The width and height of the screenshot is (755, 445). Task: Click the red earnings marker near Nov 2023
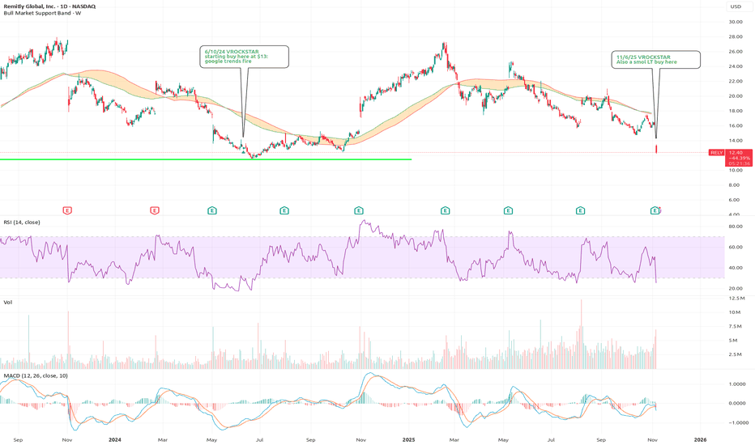pyautogui.click(x=67, y=210)
